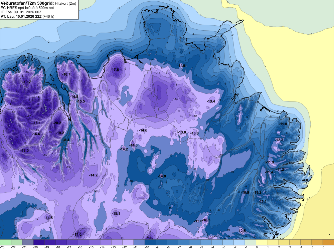Viewport: 334px width, 249px height.
Task: Click the -17.0 temperature label
Action: point(77,235)
